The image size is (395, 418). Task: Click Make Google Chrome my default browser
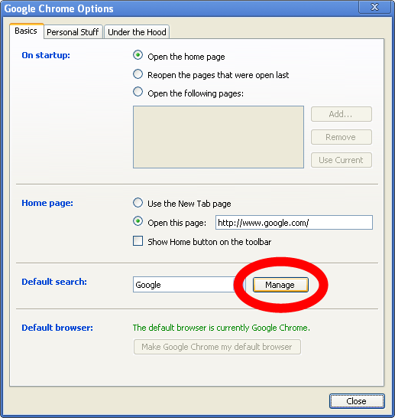[x=217, y=347]
